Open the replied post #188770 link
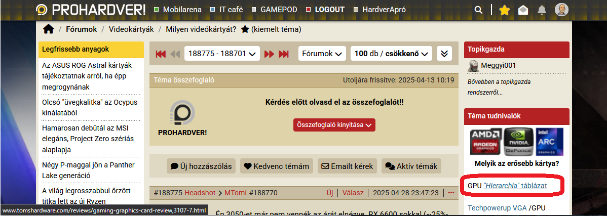This screenshot has width=607, height=216. tap(263, 192)
